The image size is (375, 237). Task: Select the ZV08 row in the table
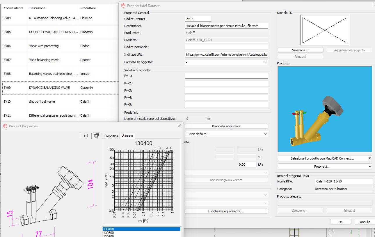(x=60, y=74)
